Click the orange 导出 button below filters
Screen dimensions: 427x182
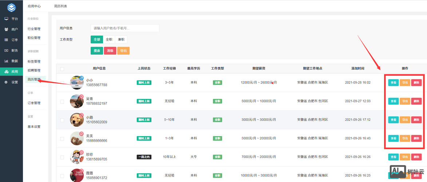click(123, 51)
